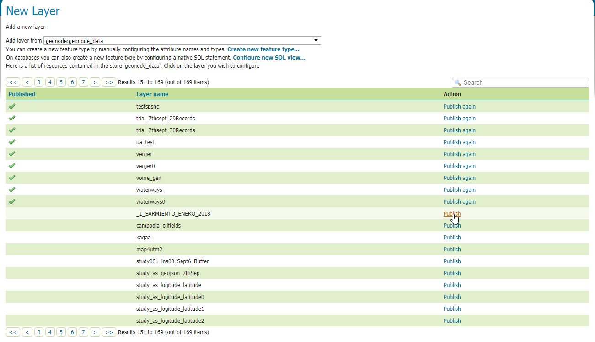Open the Create new feature type link
The image size is (595, 342).
pyautogui.click(x=263, y=49)
